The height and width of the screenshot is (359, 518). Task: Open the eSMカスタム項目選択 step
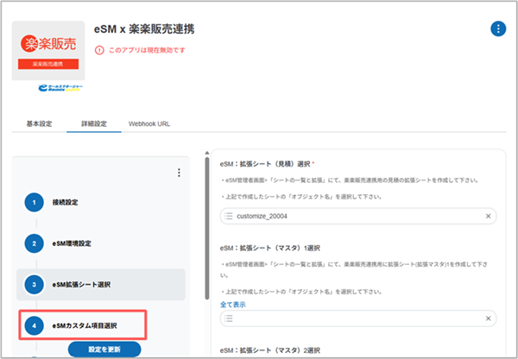(85, 325)
